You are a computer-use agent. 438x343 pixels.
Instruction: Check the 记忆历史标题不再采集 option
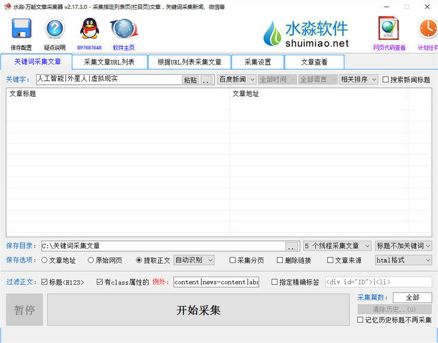tap(360, 320)
